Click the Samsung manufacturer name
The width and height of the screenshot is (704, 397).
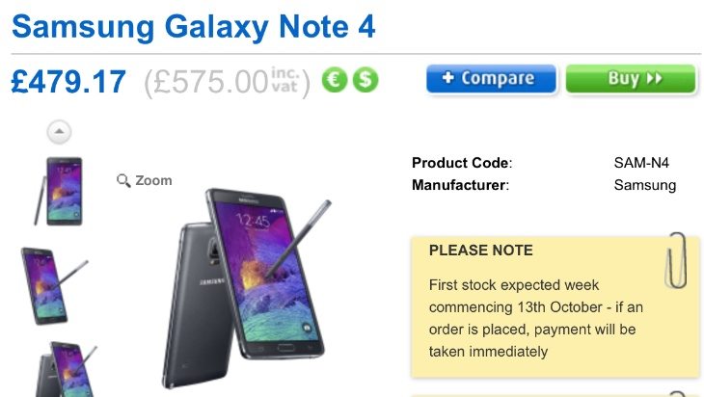click(x=645, y=185)
